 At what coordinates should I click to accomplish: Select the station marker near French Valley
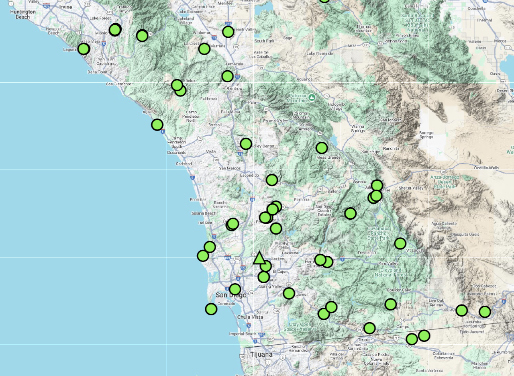pos(228,32)
